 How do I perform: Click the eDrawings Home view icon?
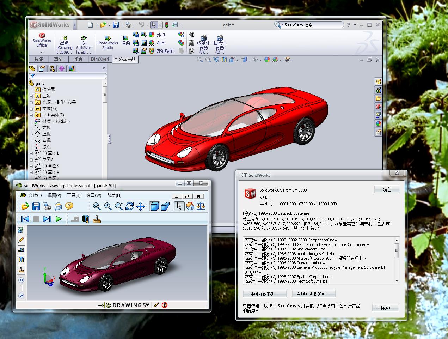190,206
